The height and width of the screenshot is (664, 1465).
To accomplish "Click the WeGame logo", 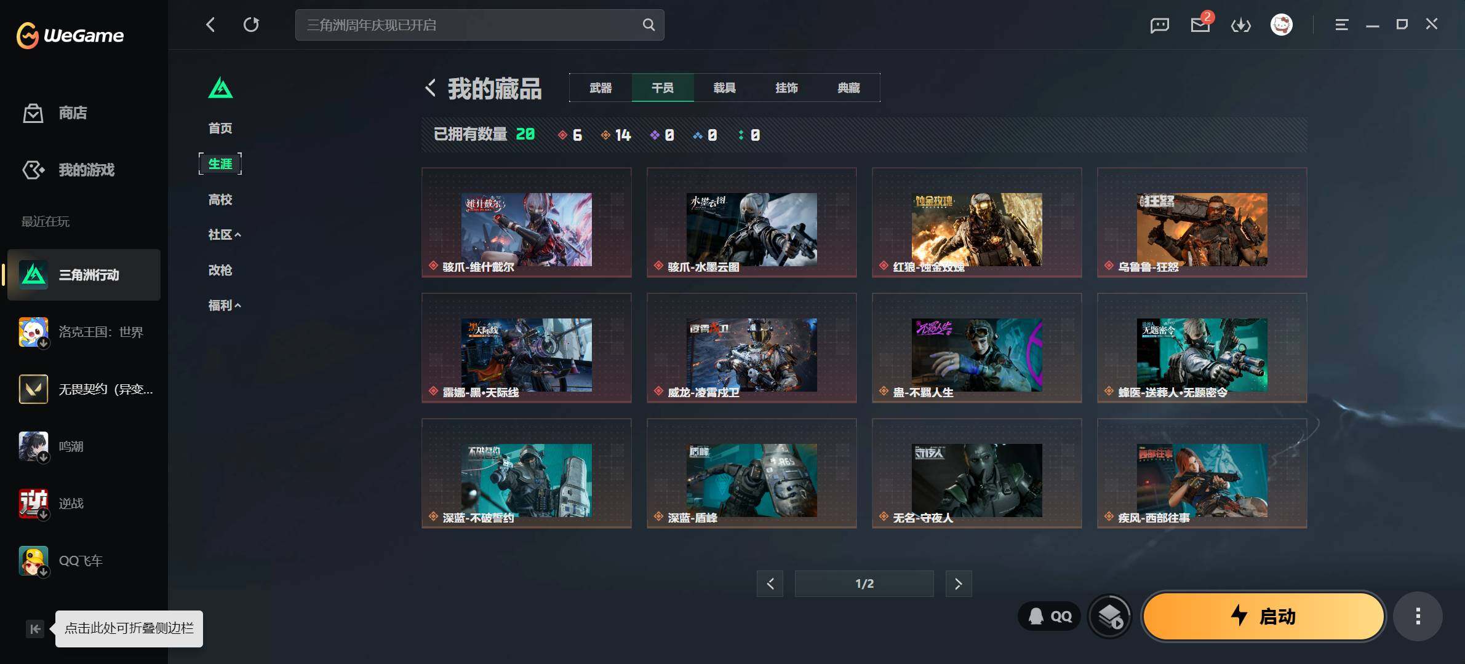I will tap(70, 35).
